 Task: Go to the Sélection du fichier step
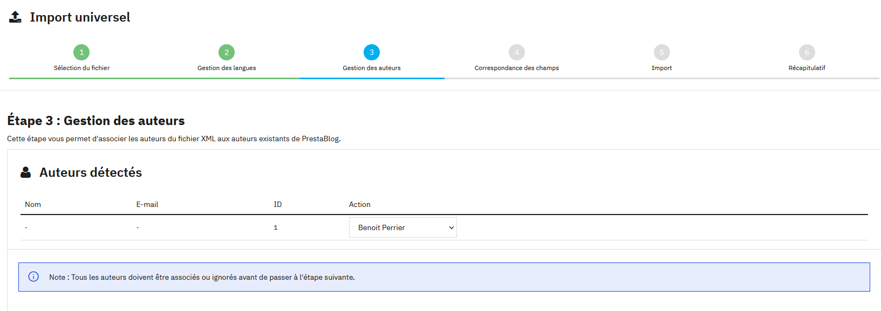coord(81,68)
